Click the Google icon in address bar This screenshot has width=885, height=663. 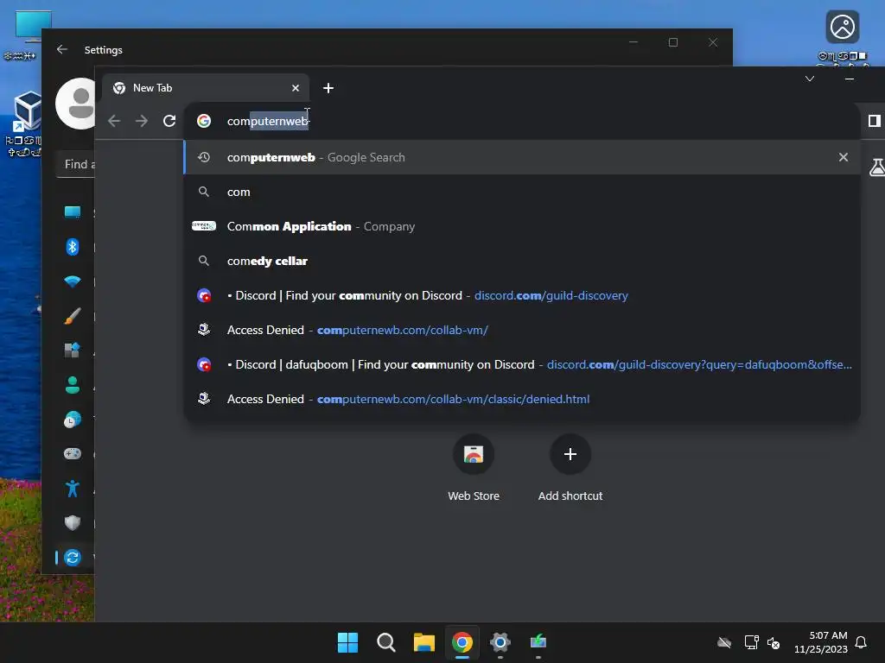click(204, 121)
